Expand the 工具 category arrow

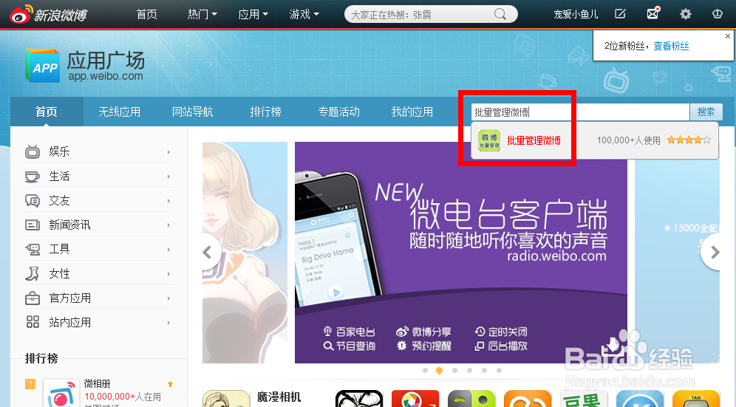[x=168, y=250]
